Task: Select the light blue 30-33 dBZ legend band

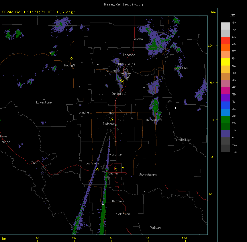Action: (225, 112)
